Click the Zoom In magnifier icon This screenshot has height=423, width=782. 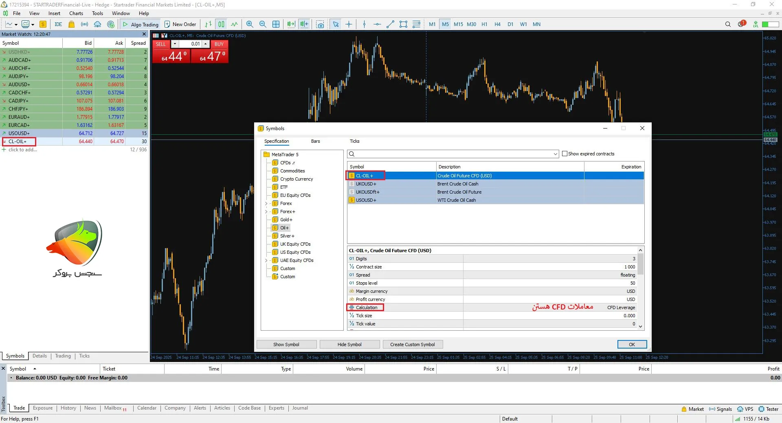pyautogui.click(x=250, y=24)
